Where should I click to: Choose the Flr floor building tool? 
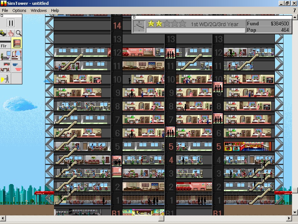5,44
